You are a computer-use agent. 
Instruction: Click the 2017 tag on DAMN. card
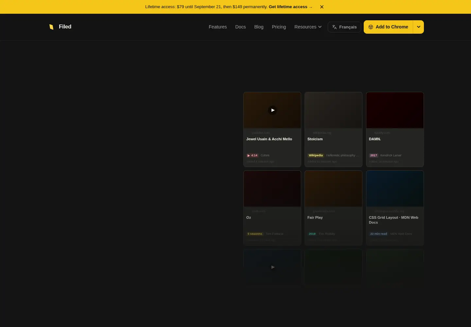374,155
